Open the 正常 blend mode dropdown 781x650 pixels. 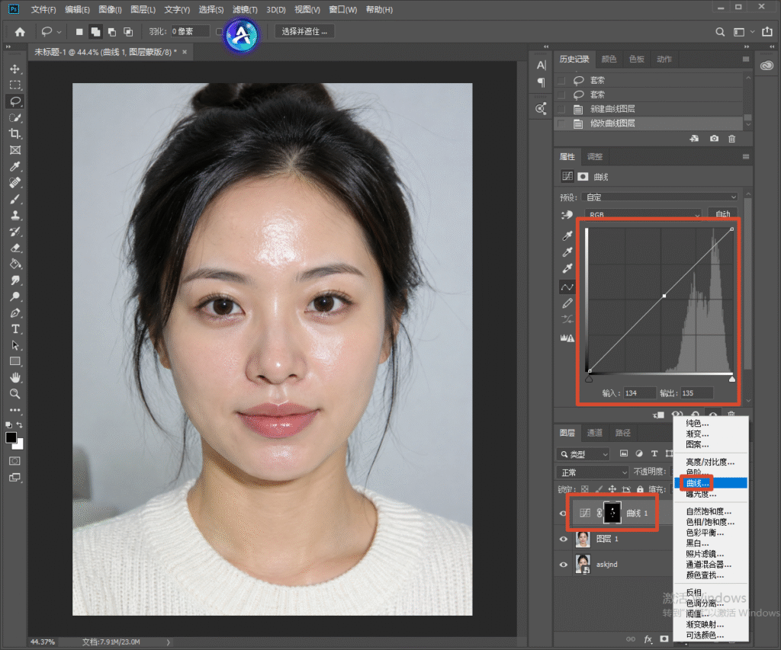coord(592,472)
